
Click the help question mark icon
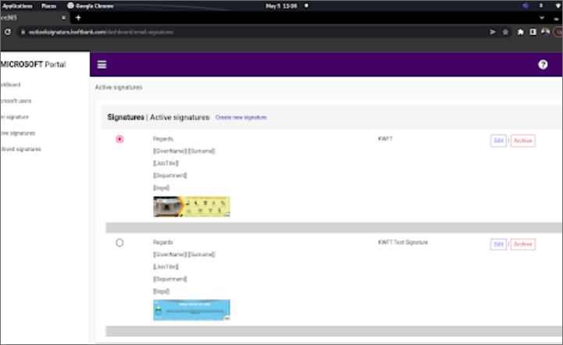click(543, 65)
